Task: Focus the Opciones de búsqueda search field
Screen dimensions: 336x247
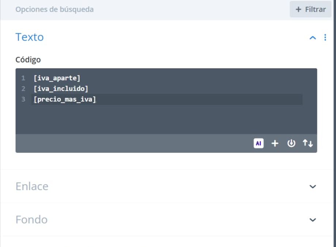Action: click(x=150, y=10)
